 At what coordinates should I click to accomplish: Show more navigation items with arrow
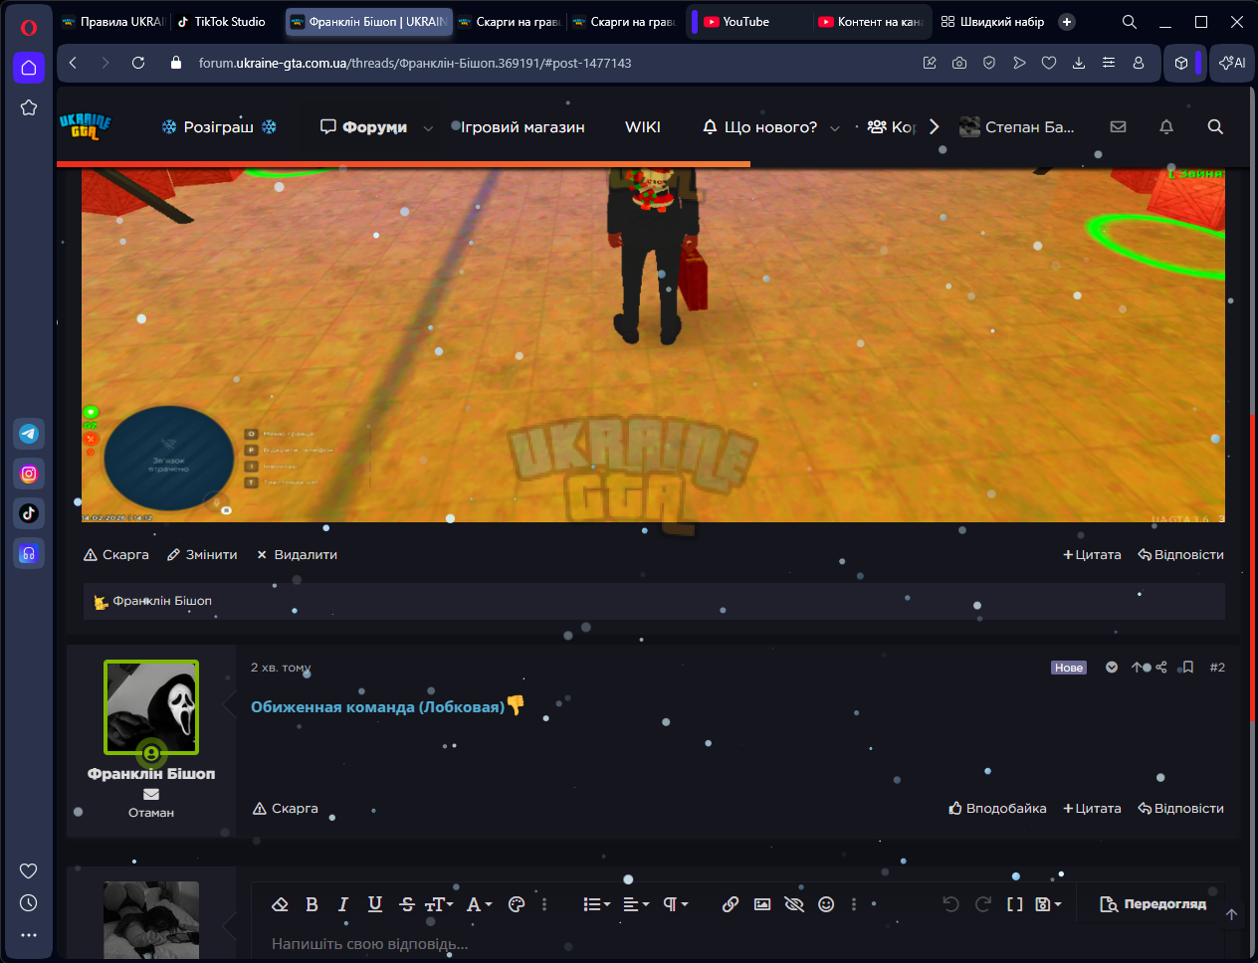pos(934,126)
